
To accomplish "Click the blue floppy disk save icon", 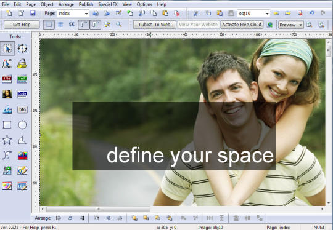I will 33,13.
